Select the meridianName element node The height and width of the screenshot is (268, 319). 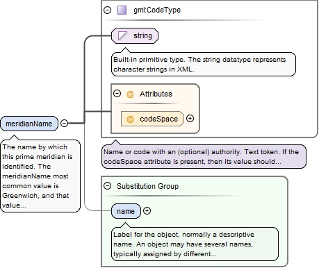coord(29,124)
